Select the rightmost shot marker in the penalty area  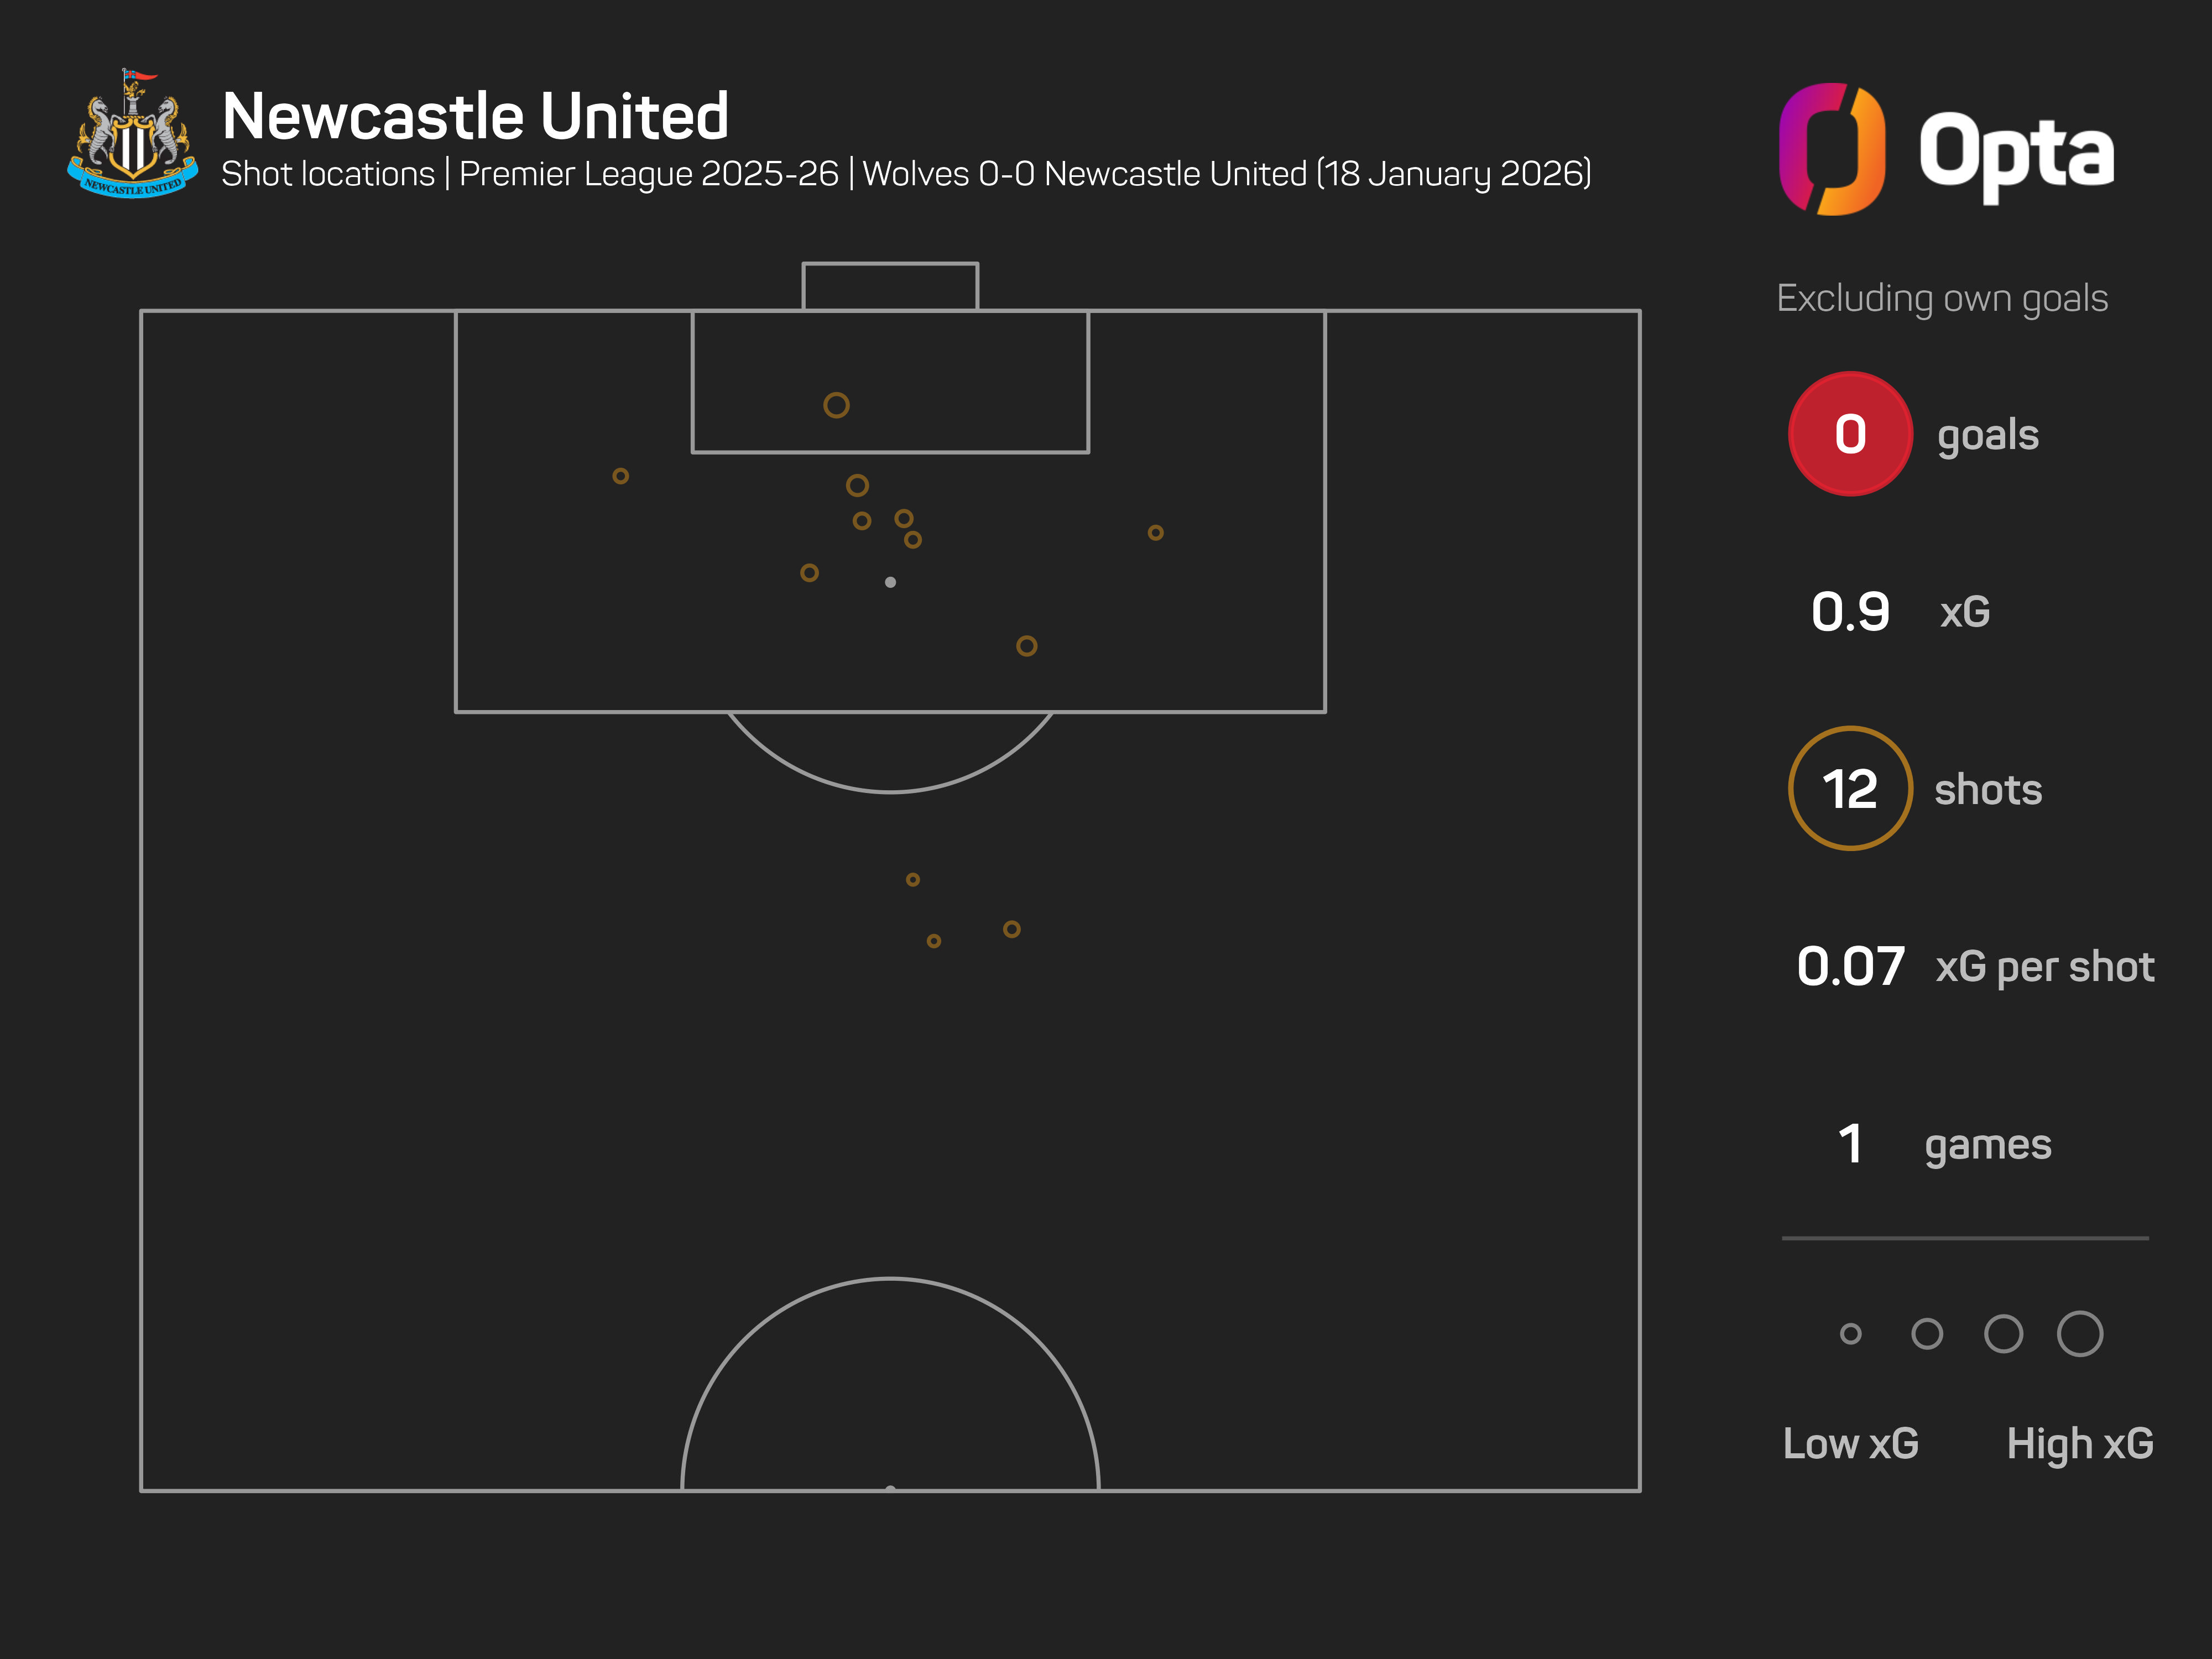pos(1155,533)
